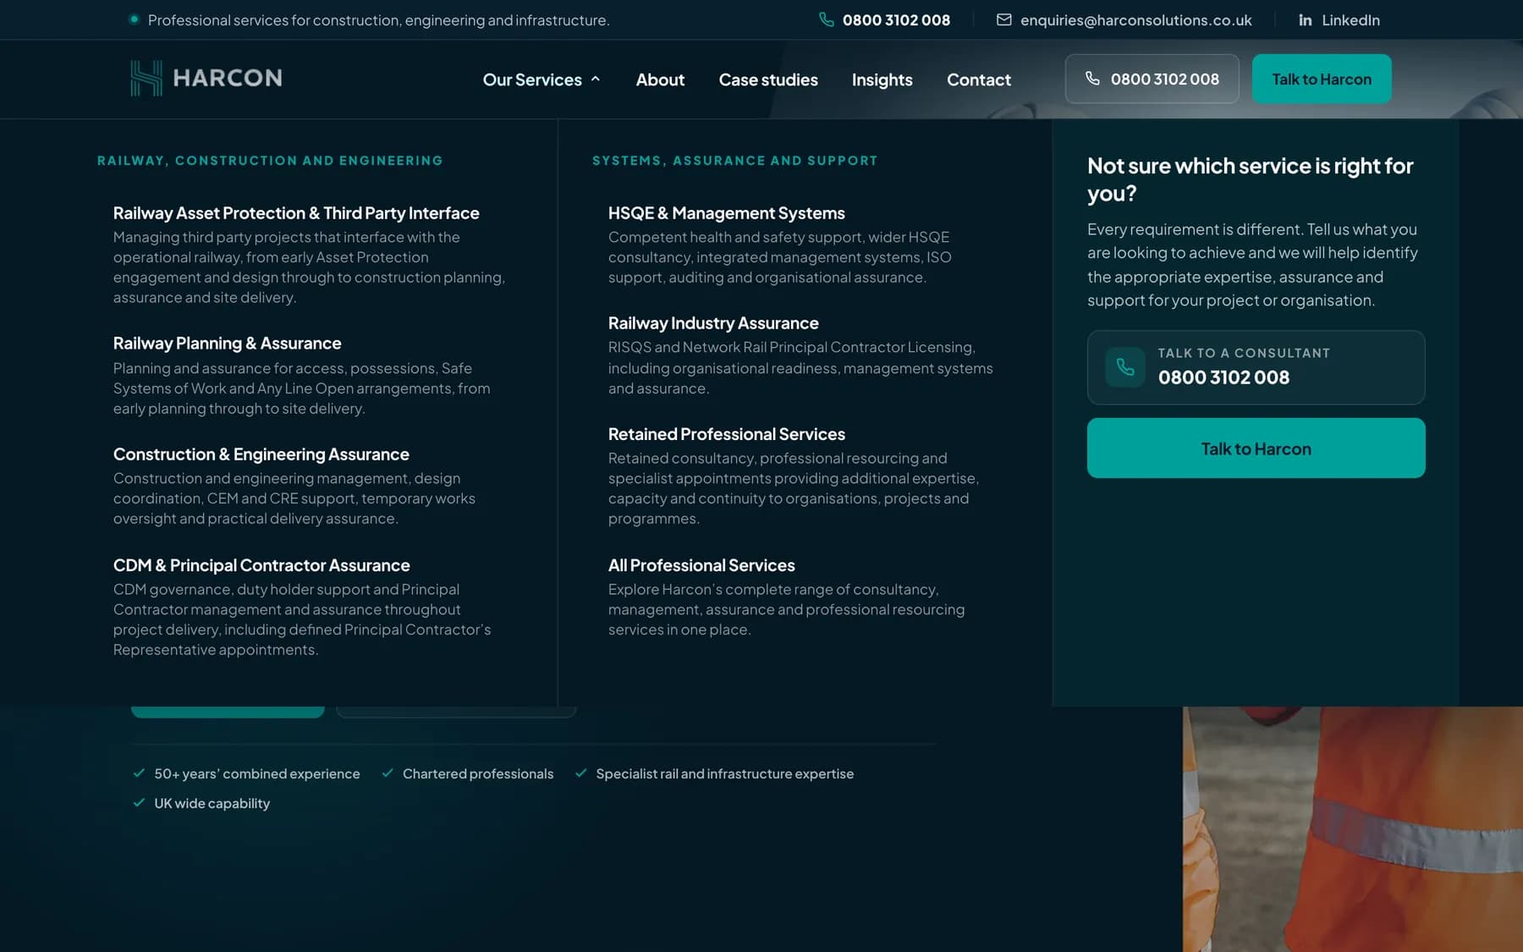Click 'UK wide capability' text
This screenshot has width=1523, height=952.
[x=212, y=803]
